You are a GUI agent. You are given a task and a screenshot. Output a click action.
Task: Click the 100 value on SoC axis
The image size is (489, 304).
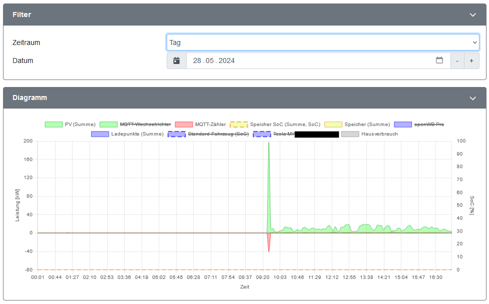(461, 141)
